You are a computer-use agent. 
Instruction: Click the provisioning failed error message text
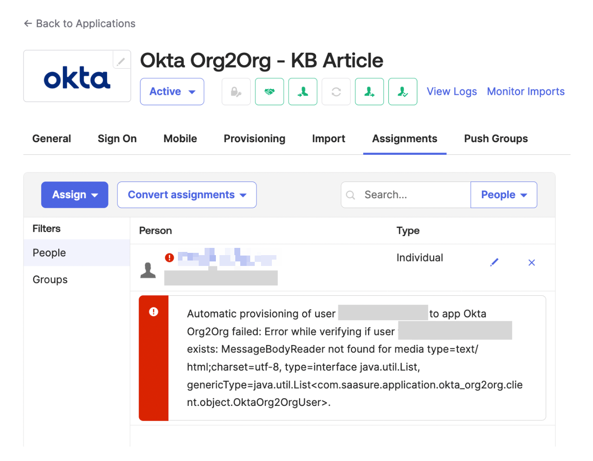(x=355, y=358)
